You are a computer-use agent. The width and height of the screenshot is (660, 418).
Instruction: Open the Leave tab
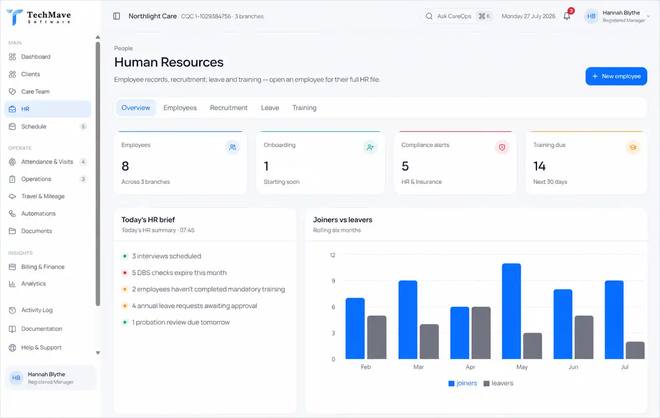pyautogui.click(x=270, y=108)
